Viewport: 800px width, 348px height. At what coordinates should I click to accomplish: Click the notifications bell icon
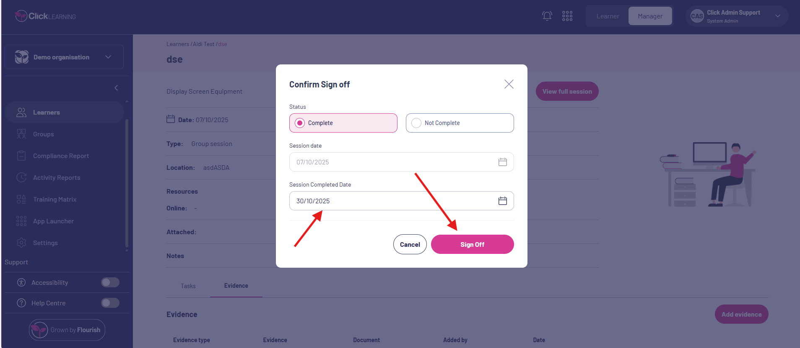tap(547, 16)
